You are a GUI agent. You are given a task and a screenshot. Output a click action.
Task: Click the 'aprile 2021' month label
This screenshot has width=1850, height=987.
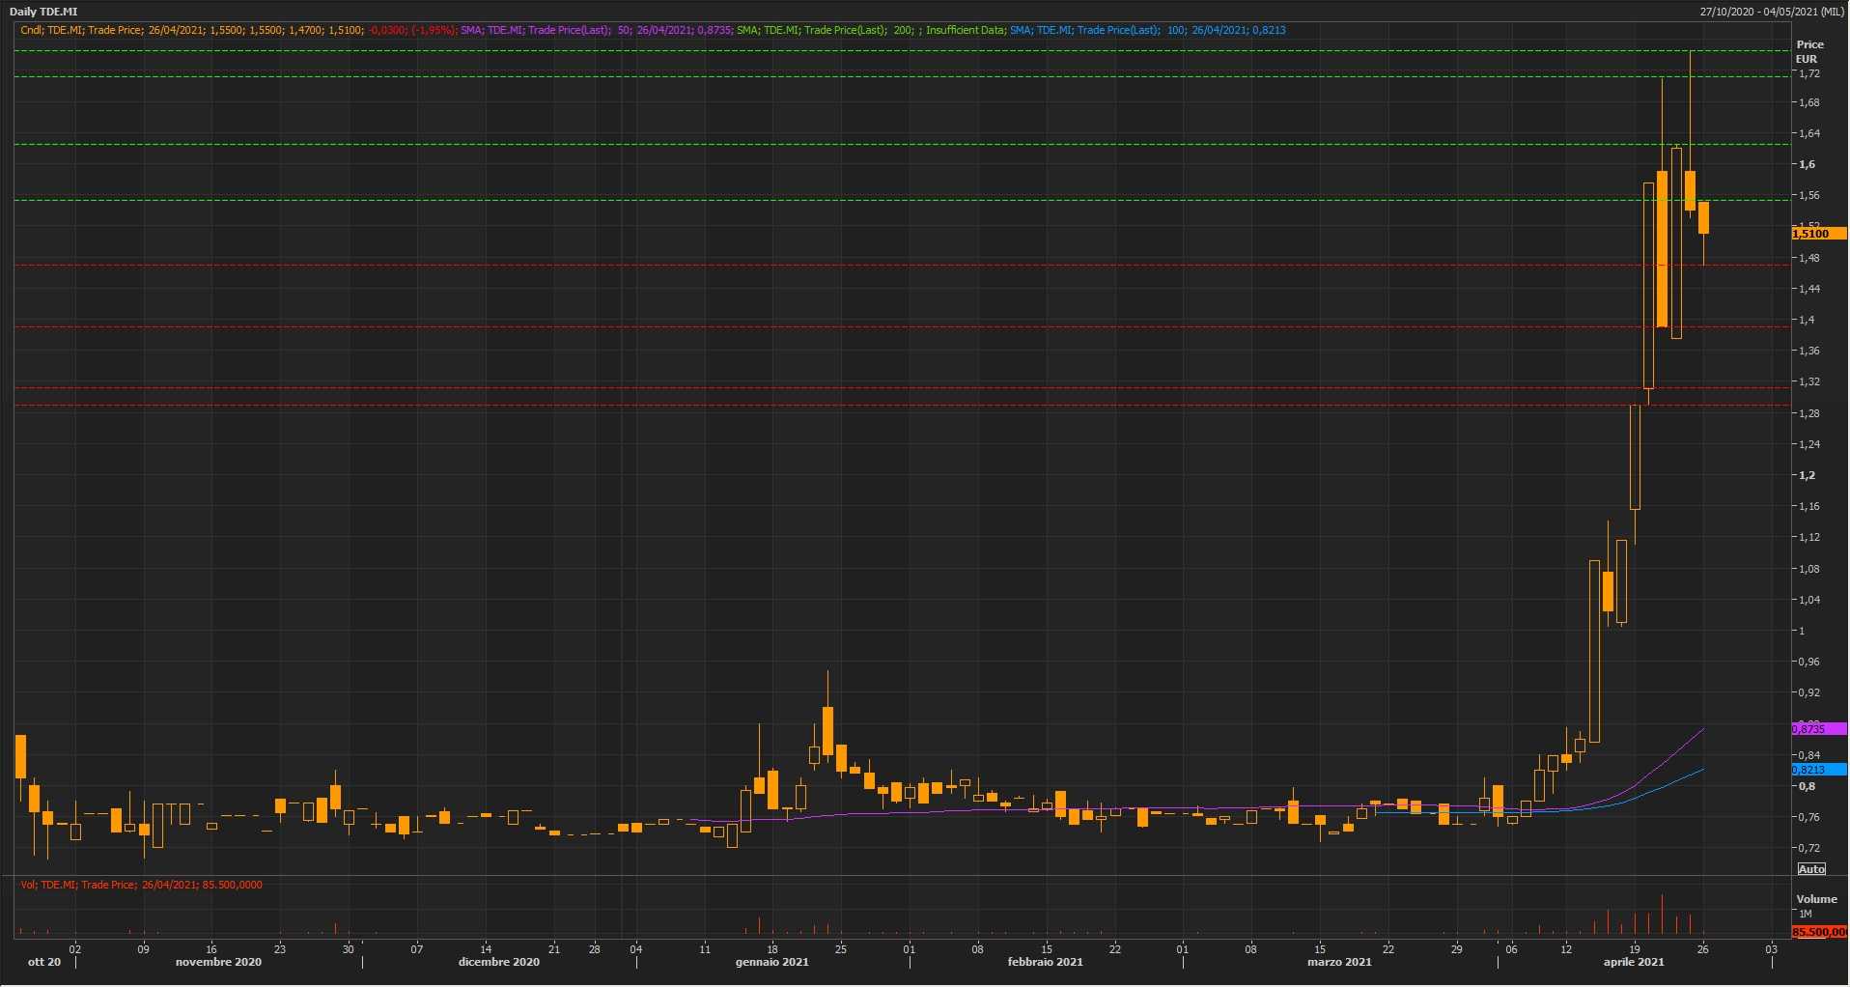(x=1634, y=962)
